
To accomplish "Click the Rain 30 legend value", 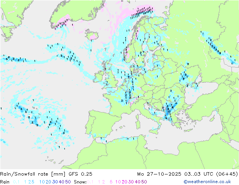I will click(x=55, y=182).
